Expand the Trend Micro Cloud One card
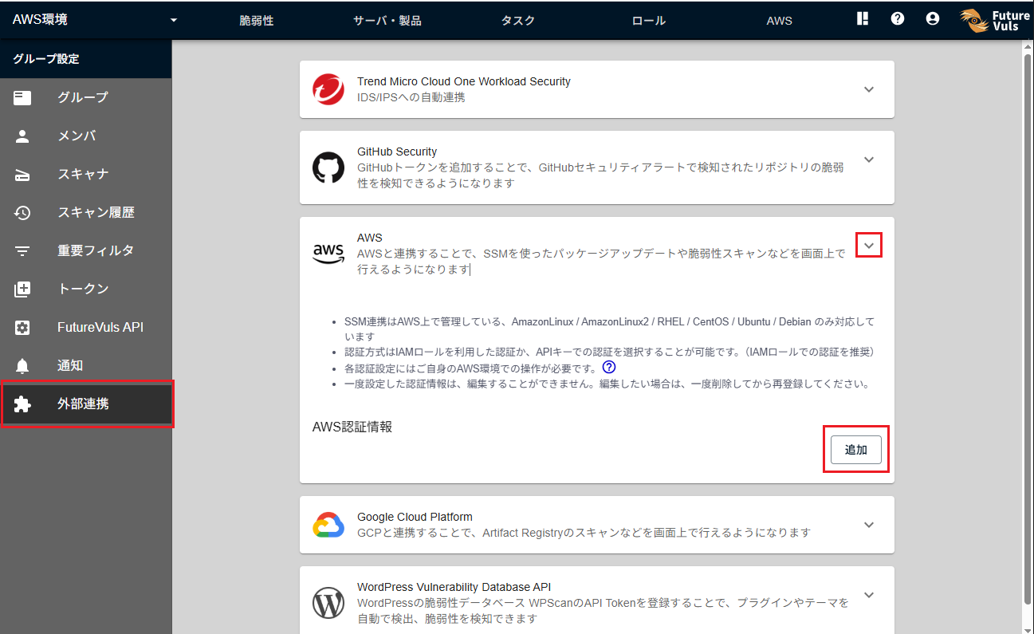Image resolution: width=1034 pixels, height=634 pixels. pos(869,89)
